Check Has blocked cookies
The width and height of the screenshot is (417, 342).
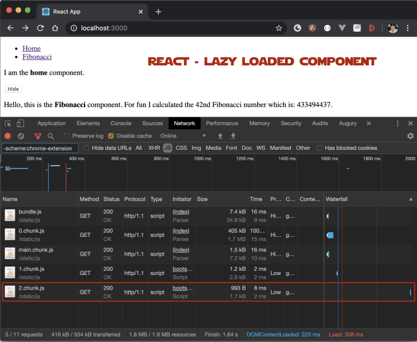[x=320, y=148]
